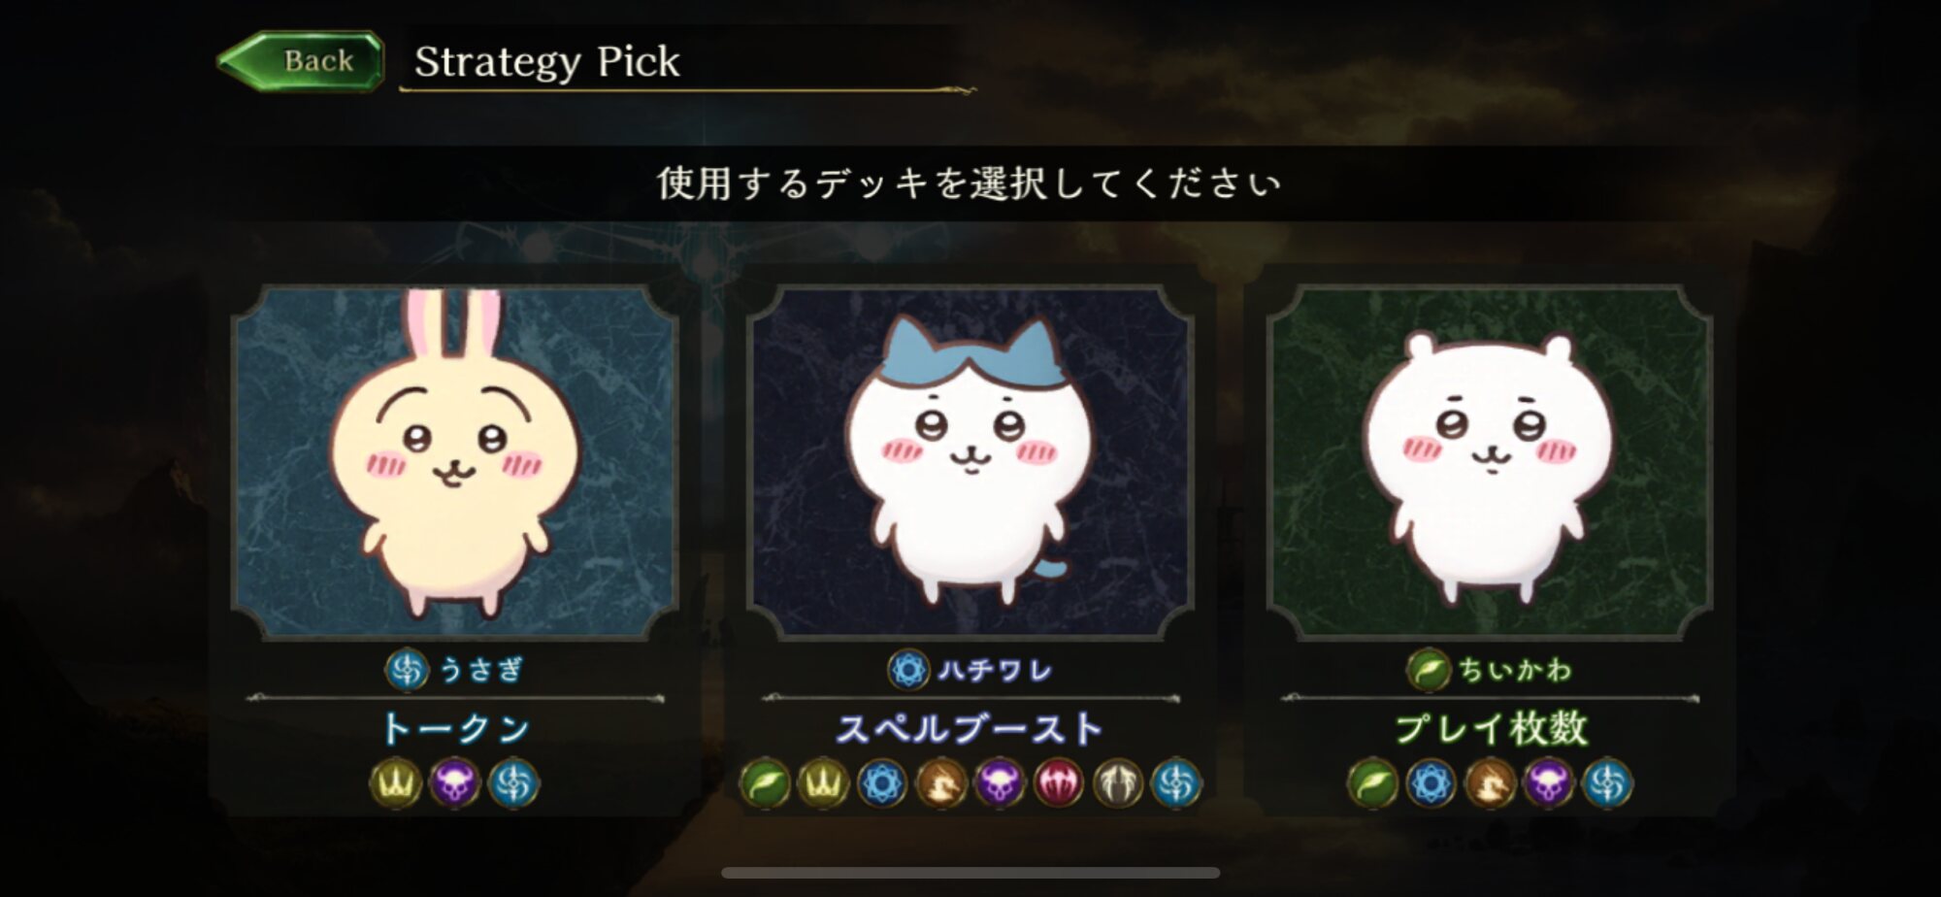
Task: Click the Swordcraft crown icon under トークン
Action: 396,782
